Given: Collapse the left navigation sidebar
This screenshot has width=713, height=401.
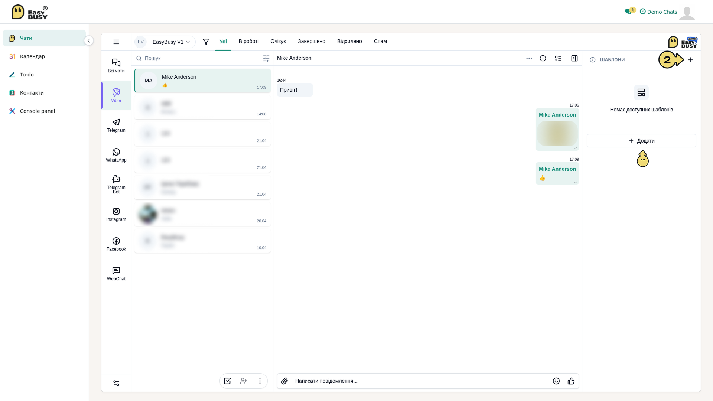Looking at the screenshot, I should click(x=89, y=40).
